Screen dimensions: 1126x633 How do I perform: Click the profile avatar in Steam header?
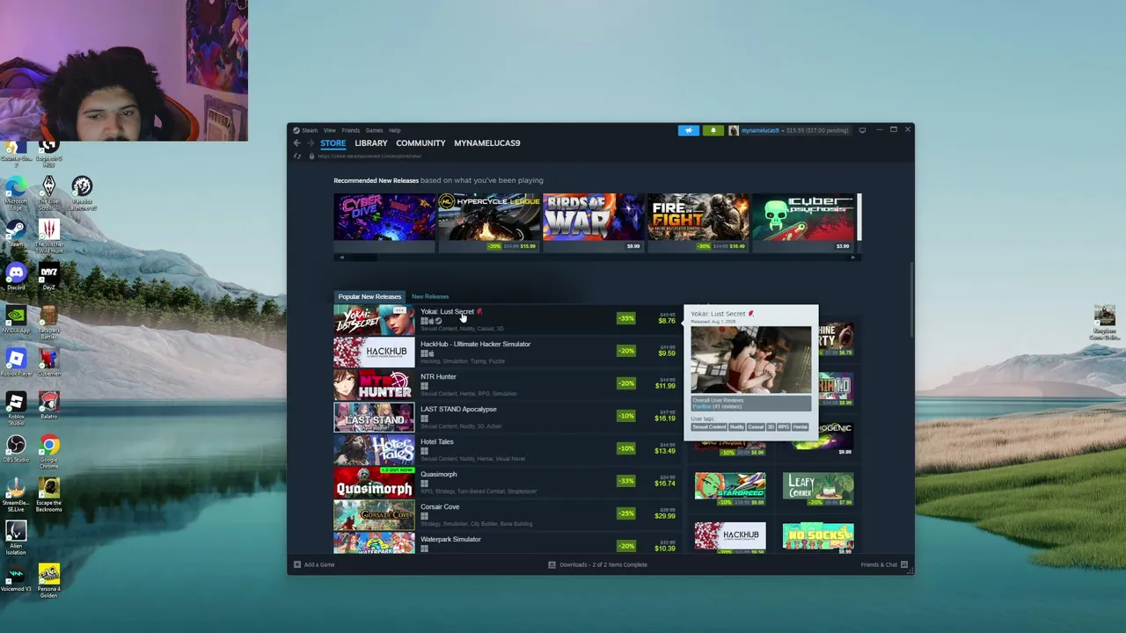(734, 130)
